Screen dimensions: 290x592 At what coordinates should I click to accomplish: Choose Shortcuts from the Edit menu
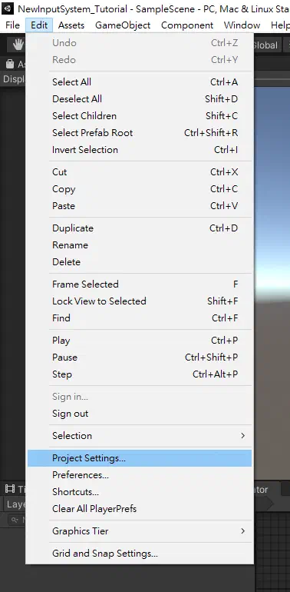(x=140, y=492)
